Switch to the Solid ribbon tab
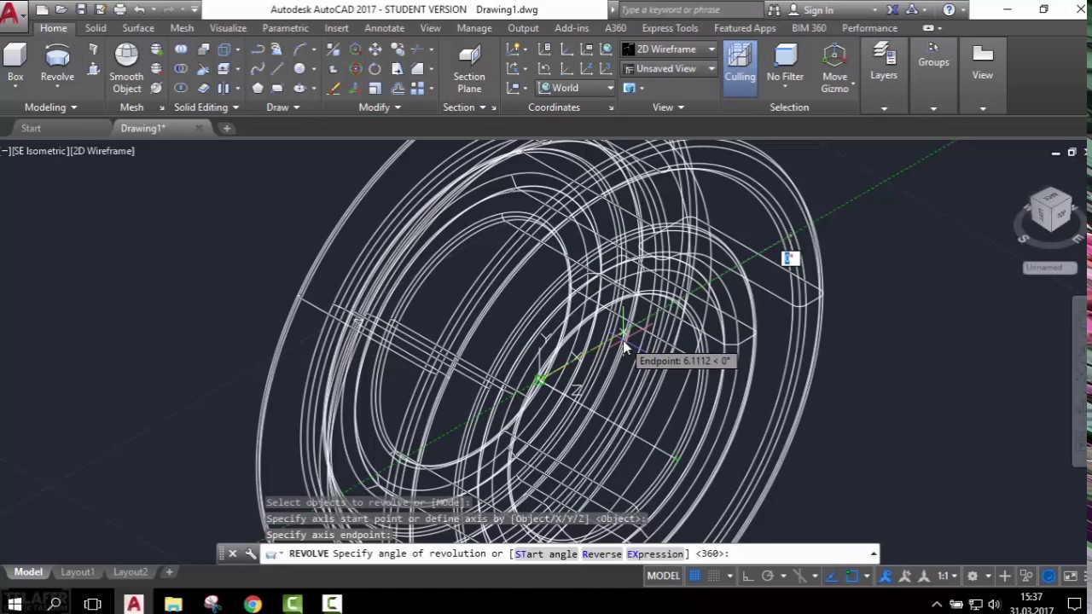 [96, 28]
